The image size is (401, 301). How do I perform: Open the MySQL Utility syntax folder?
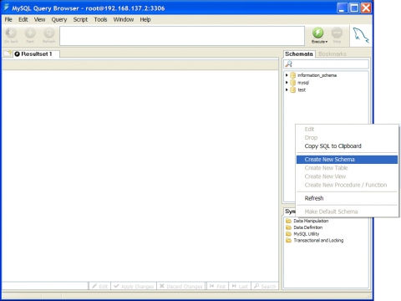pos(302,234)
